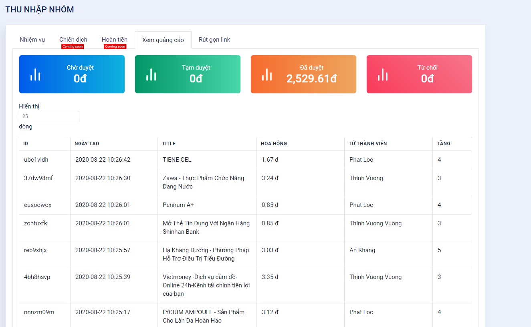Click Thinh Vuong Vuong in zohtuxfk row
The height and width of the screenshot is (327, 531).
pos(376,223)
